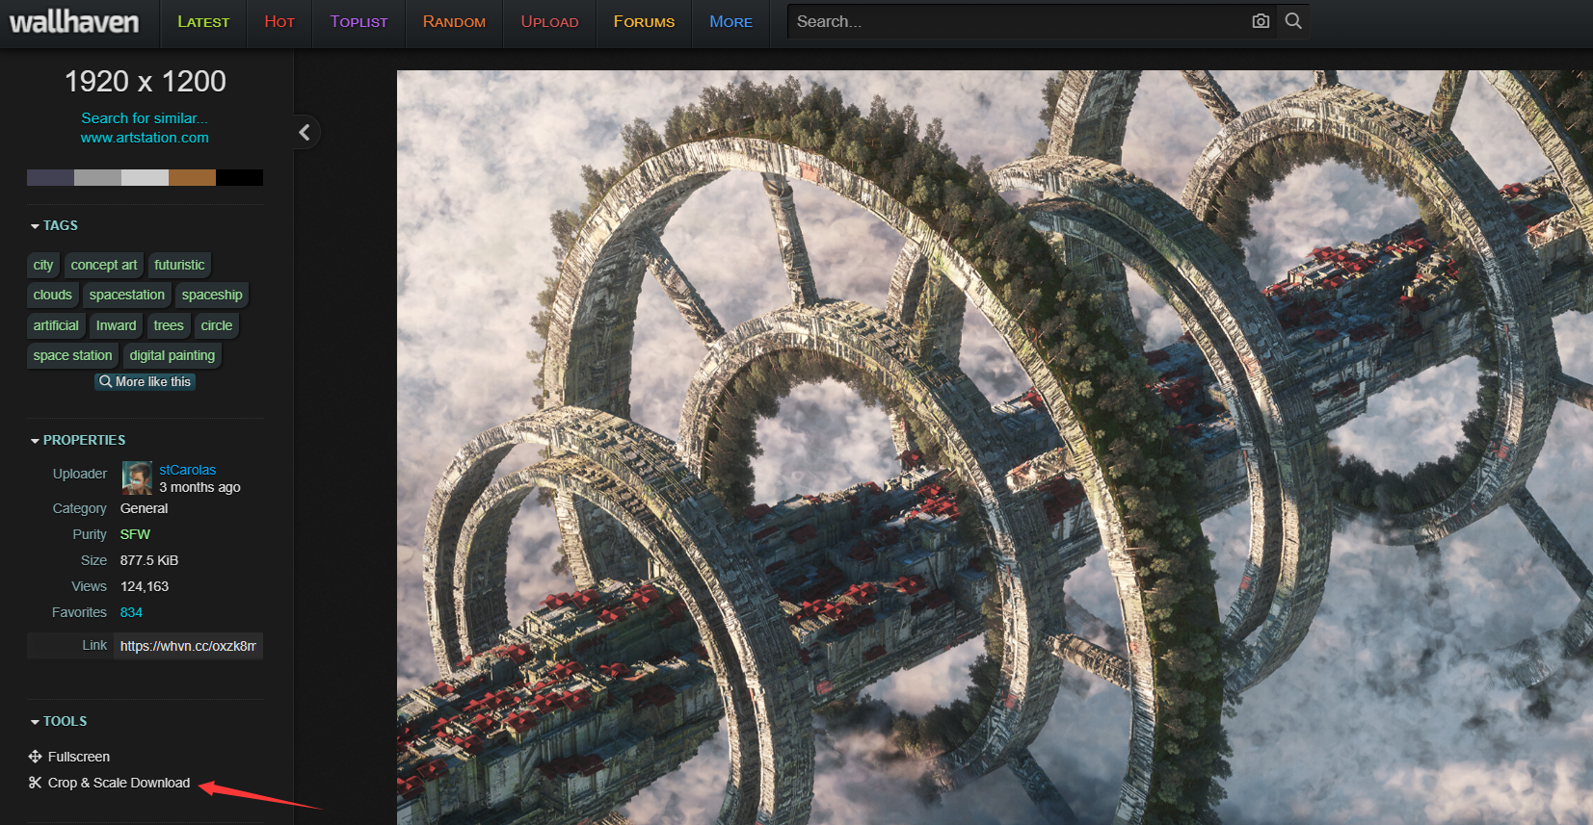Collapse the TAGS section

tap(54, 225)
